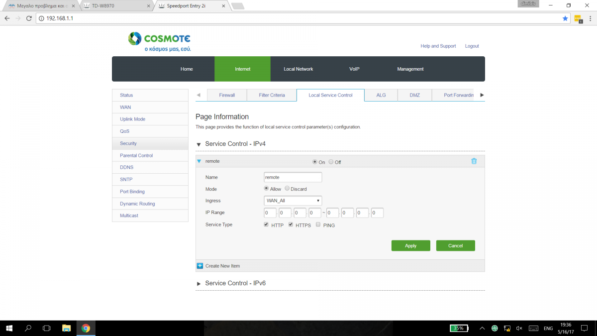Show hidden system tray icons
Screen dimensions: 597x336
click(x=482, y=329)
